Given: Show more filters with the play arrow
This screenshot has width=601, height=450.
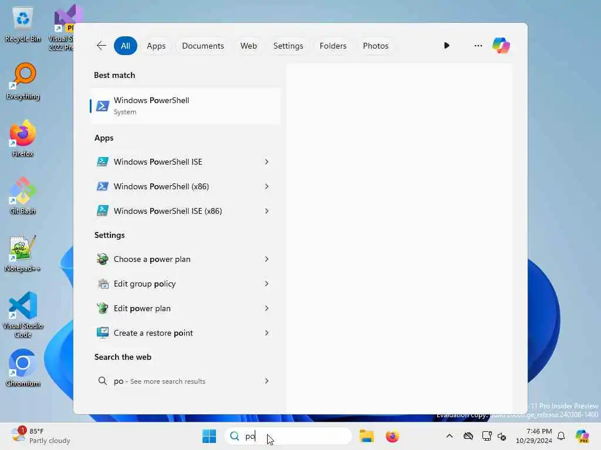Looking at the screenshot, I should (x=447, y=46).
